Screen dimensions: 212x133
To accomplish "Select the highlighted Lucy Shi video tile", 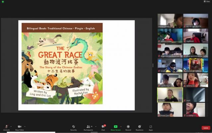I will pyautogui.click(x=170, y=95).
